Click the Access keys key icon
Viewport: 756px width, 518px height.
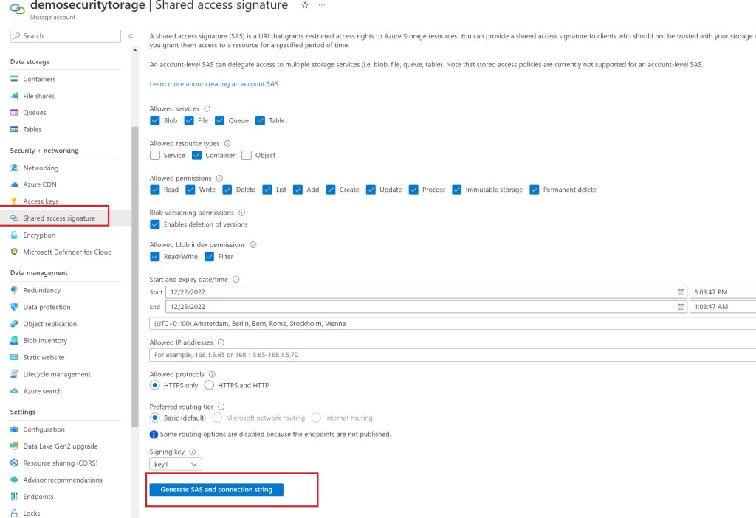click(x=15, y=201)
